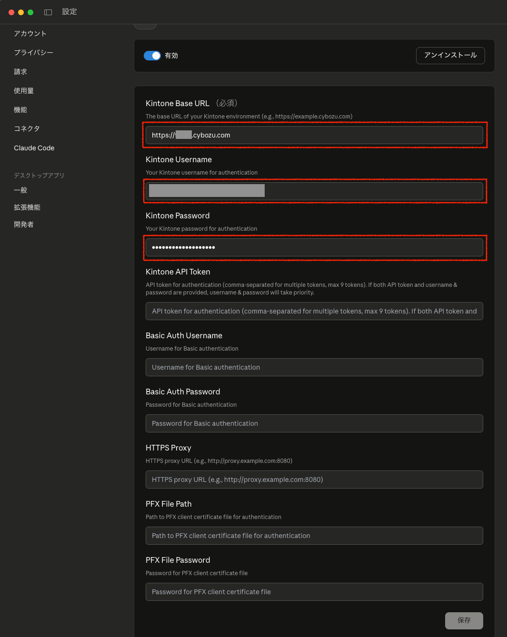Click the sidebar toggle icon next to 設定
This screenshot has width=507, height=637.
tap(48, 12)
